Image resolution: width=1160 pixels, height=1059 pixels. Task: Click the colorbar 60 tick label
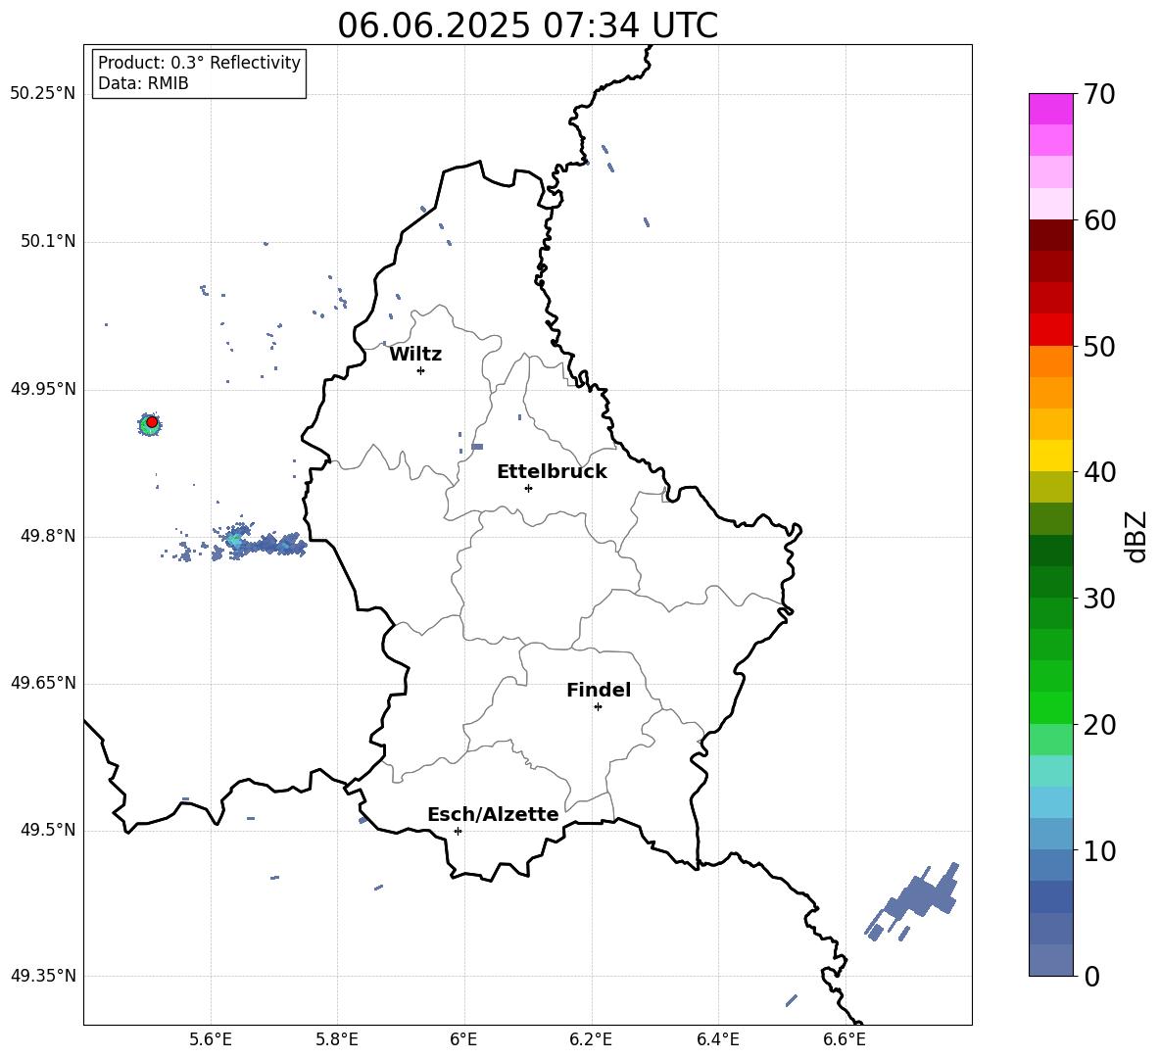(1099, 220)
